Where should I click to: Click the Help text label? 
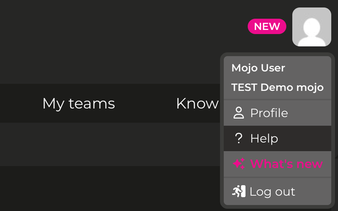[x=264, y=138]
